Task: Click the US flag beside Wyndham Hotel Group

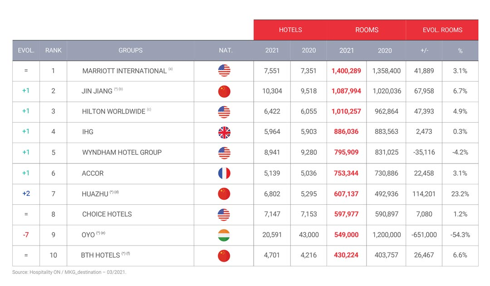Action: pos(224,153)
